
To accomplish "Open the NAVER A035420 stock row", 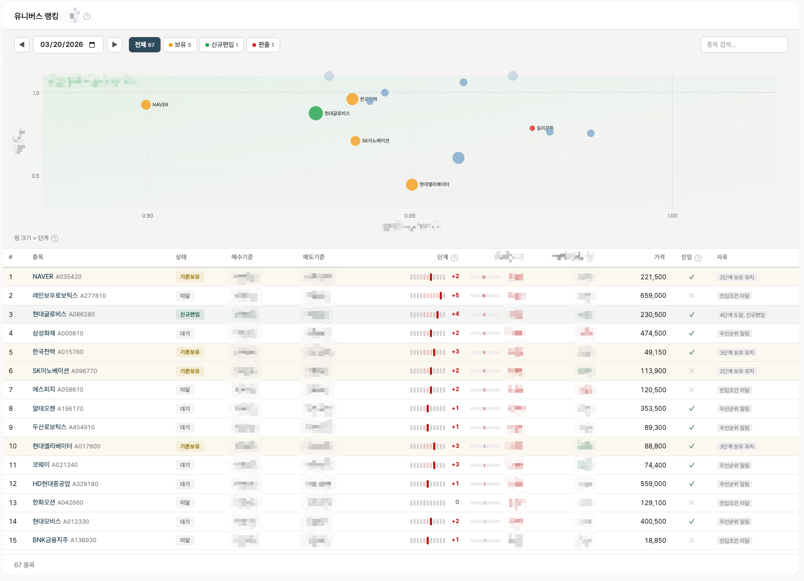I will pos(401,277).
